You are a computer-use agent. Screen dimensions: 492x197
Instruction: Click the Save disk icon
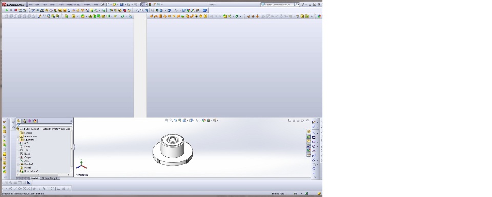tap(121, 5)
